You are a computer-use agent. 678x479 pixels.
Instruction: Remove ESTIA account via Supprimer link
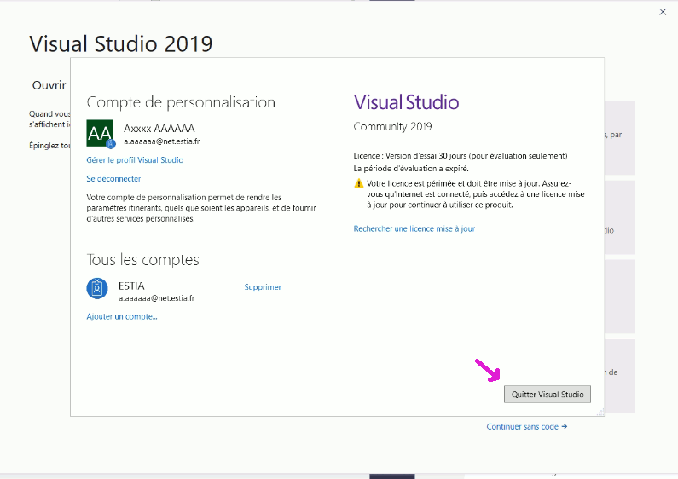[263, 287]
